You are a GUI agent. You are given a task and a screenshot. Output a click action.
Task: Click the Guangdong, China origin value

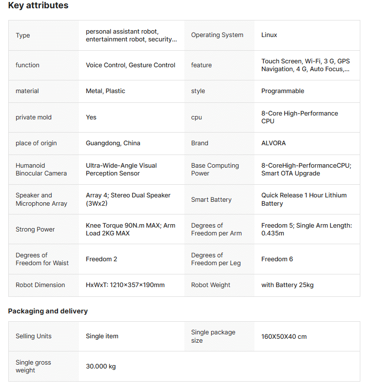[113, 143]
